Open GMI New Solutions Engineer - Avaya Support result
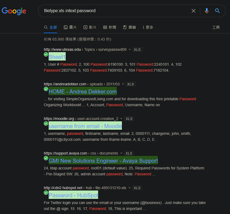Viewport: 230px width, 214px height. coord(103,161)
